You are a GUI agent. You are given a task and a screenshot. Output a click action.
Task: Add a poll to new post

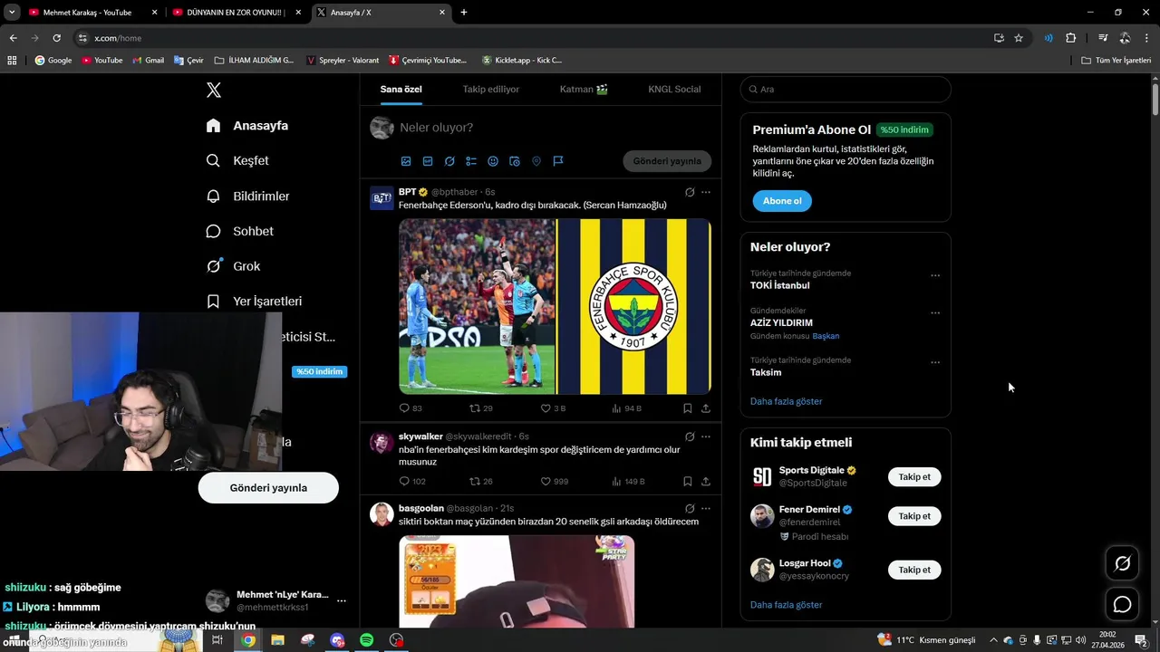(x=471, y=161)
